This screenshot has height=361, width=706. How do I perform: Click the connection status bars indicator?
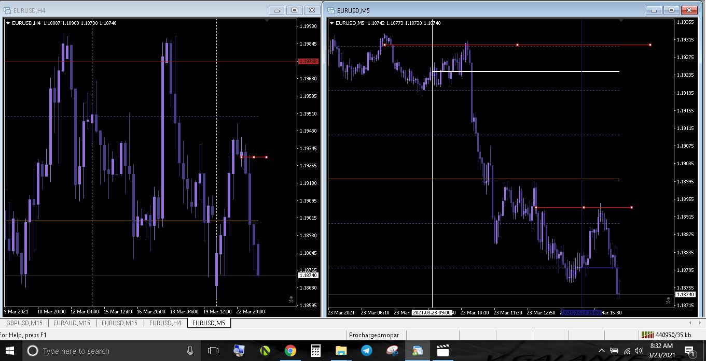coord(647,335)
